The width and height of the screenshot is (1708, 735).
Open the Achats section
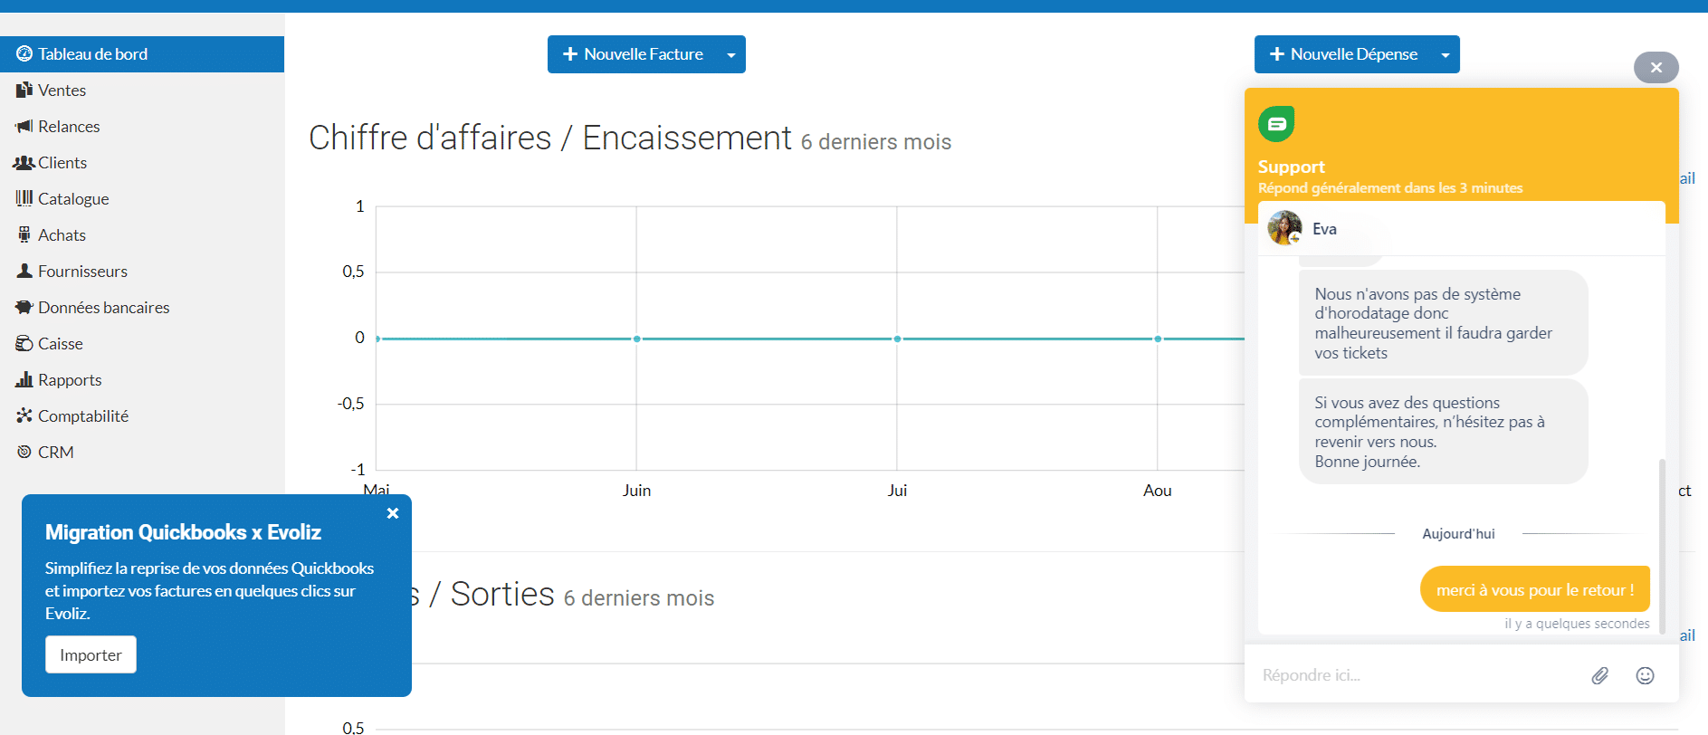tap(142, 235)
